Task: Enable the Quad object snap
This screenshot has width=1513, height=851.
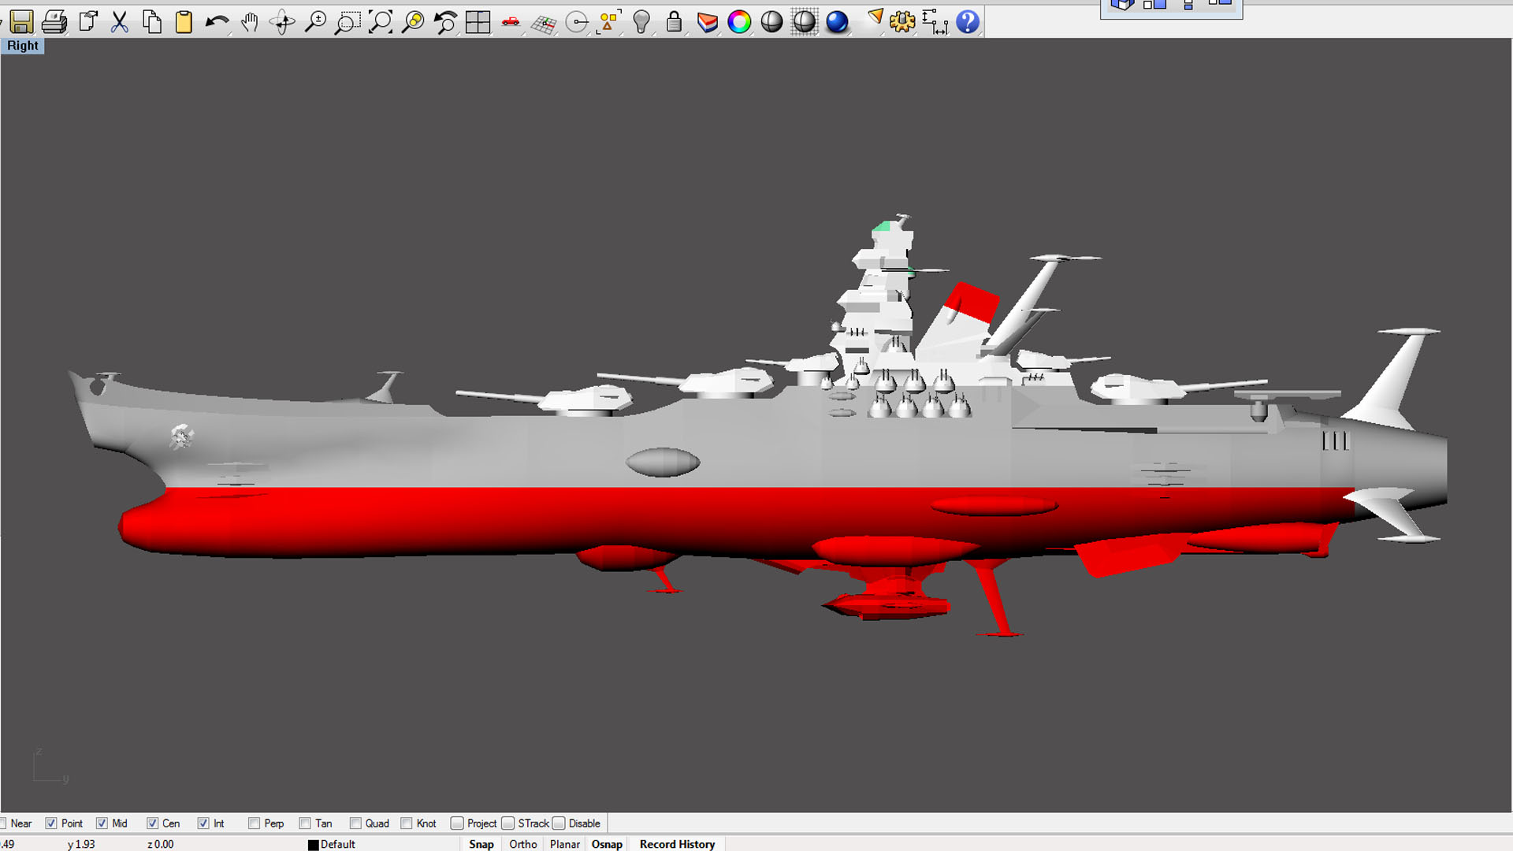Action: pos(355,823)
